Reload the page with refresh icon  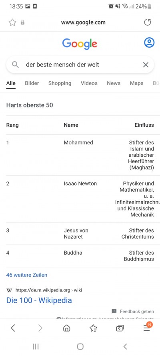coord(148,22)
